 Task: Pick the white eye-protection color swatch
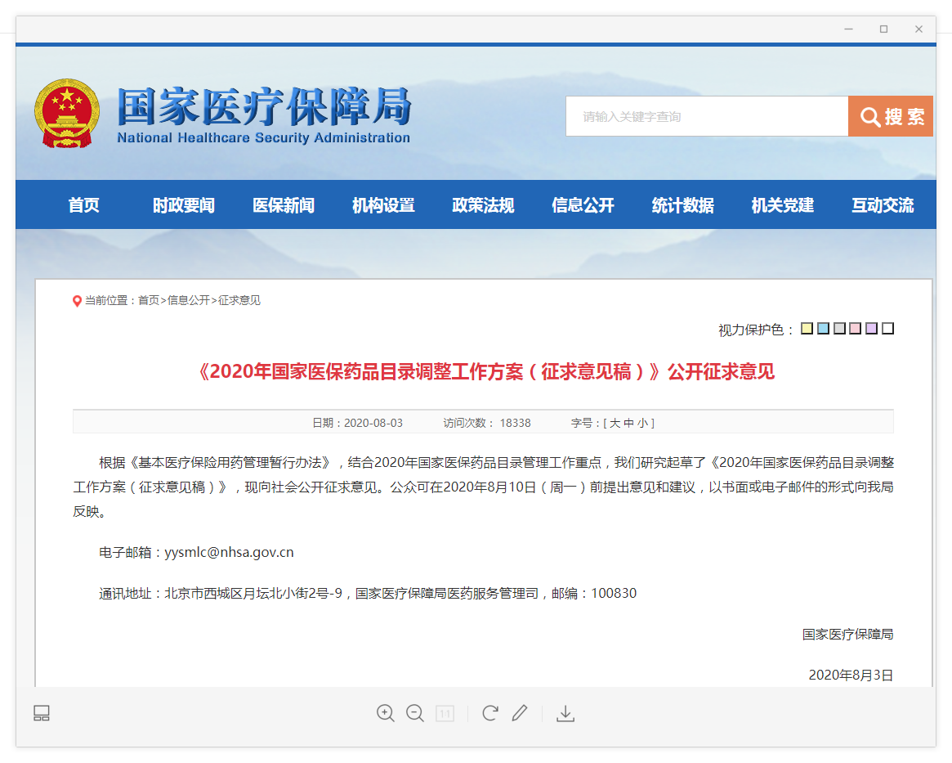[888, 329]
